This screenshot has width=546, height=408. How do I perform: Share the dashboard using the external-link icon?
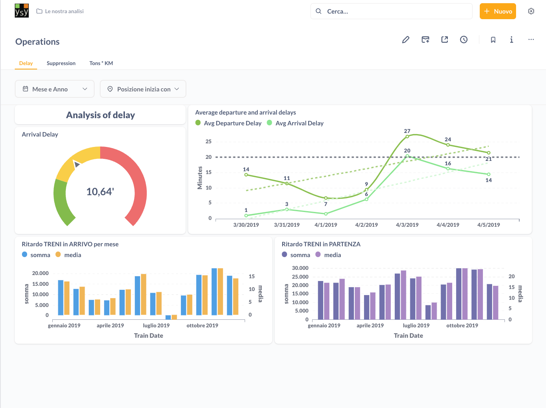tap(444, 40)
